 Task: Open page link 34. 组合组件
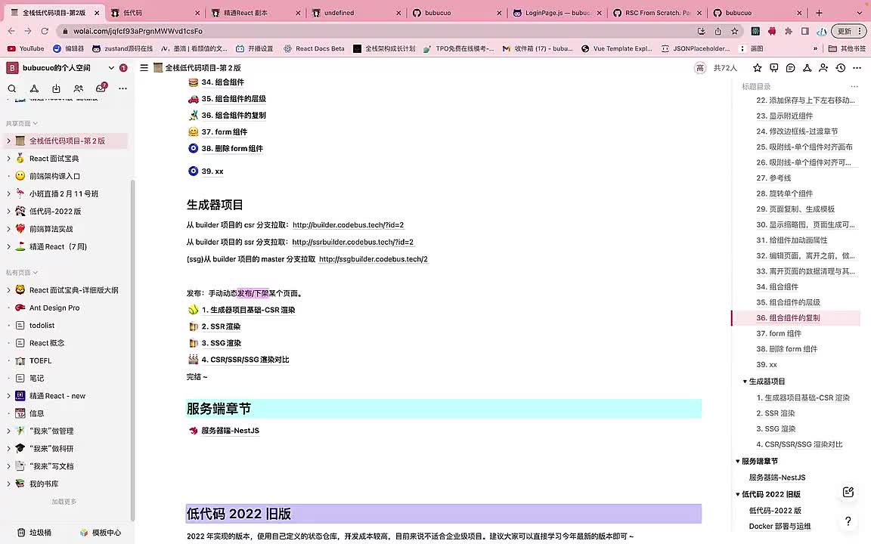pyautogui.click(x=222, y=82)
